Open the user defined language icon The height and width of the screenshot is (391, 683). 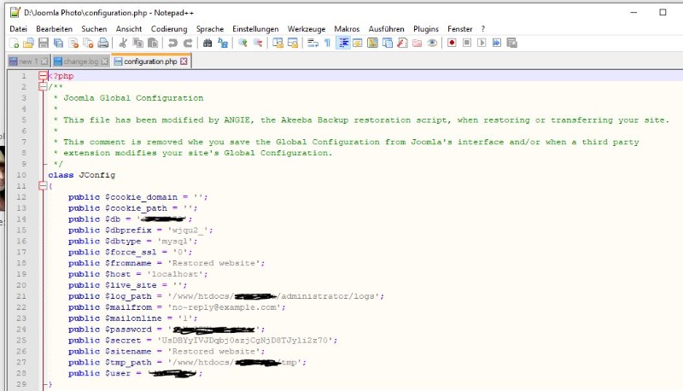click(358, 43)
